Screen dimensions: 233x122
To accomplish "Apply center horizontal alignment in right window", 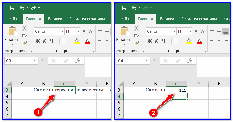I will click(219, 41).
